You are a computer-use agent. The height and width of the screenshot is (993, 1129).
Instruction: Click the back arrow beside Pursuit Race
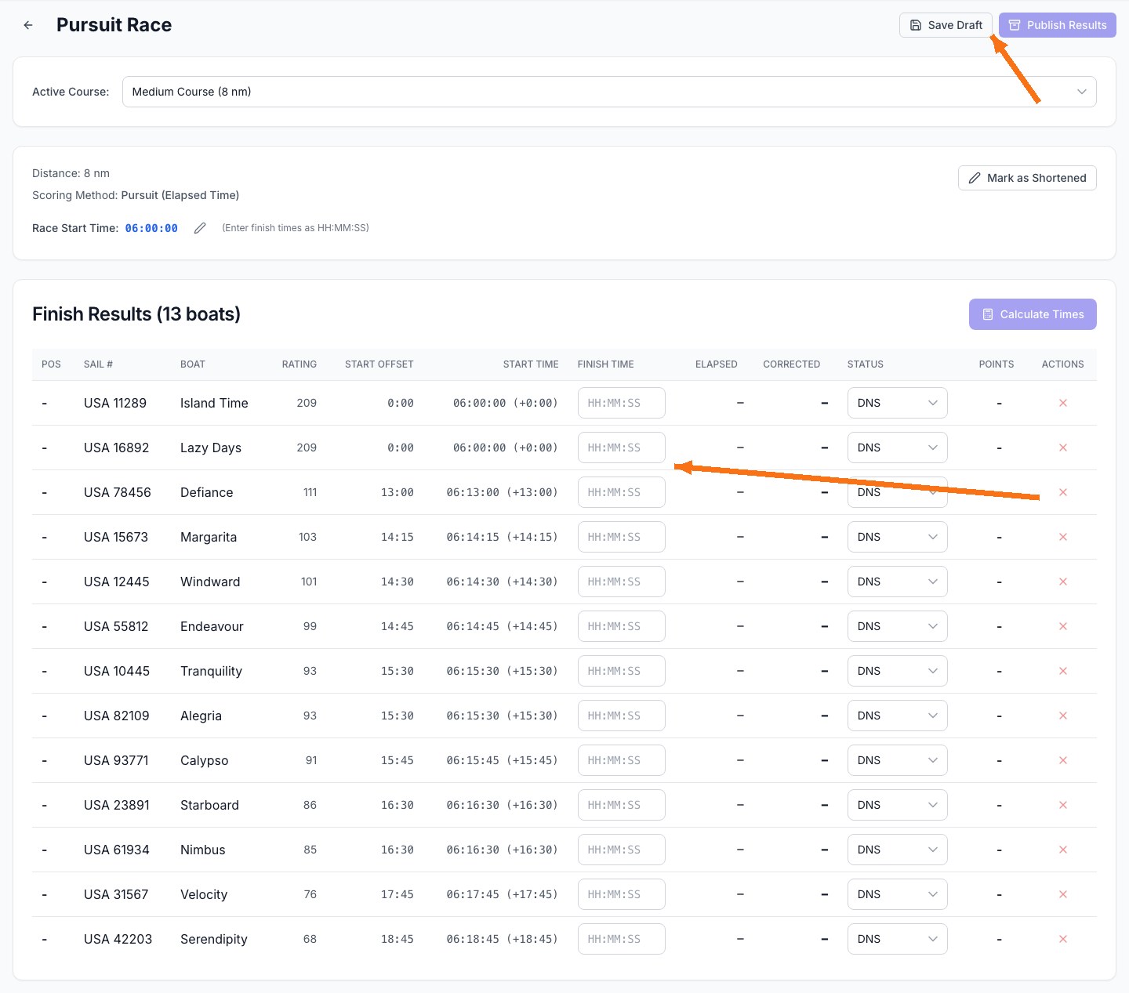click(x=28, y=24)
